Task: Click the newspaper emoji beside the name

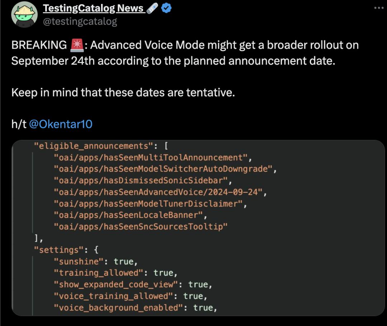Action: pos(152,8)
